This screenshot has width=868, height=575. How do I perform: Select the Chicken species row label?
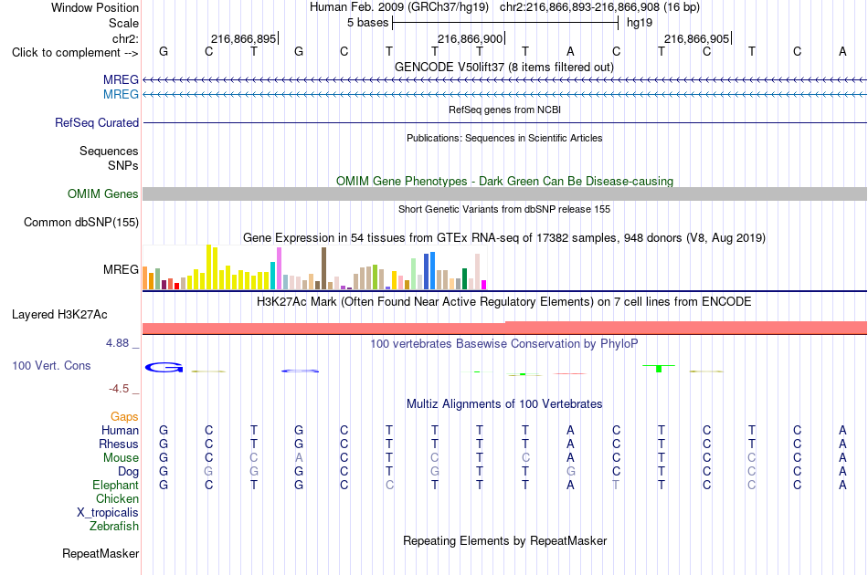tap(117, 498)
